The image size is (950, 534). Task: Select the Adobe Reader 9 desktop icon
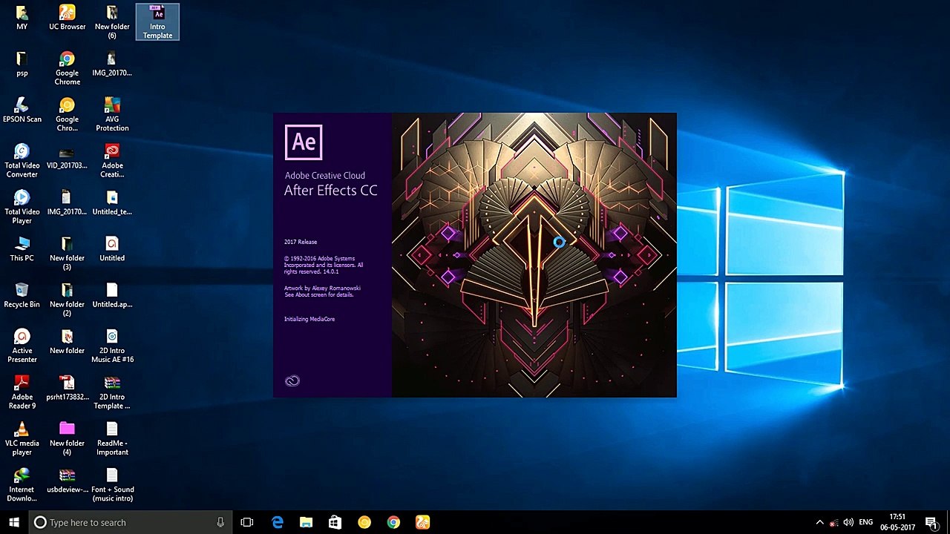[22, 392]
